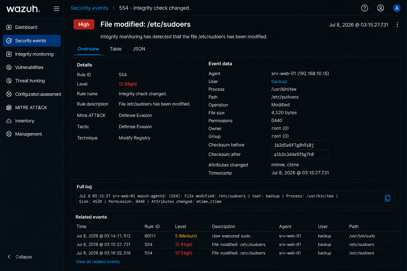Viewport: 407px width, 271px height.
Task: Switch to the Table tab
Action: coord(116,49)
